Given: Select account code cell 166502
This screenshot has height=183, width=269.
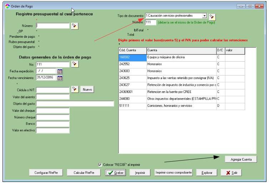Looking at the screenshot, I should pyautogui.click(x=133, y=58).
